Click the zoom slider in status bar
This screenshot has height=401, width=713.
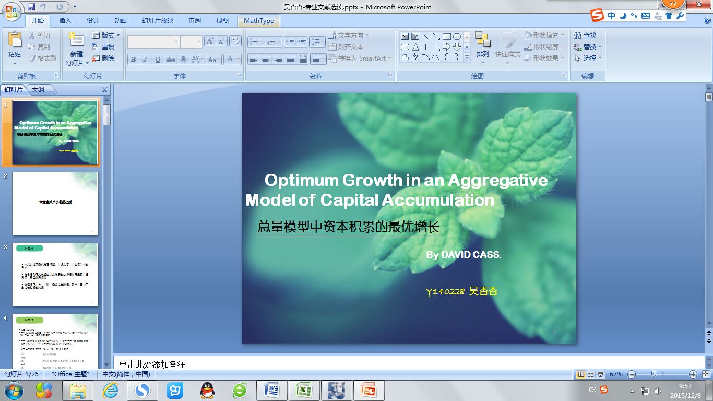[x=653, y=374]
